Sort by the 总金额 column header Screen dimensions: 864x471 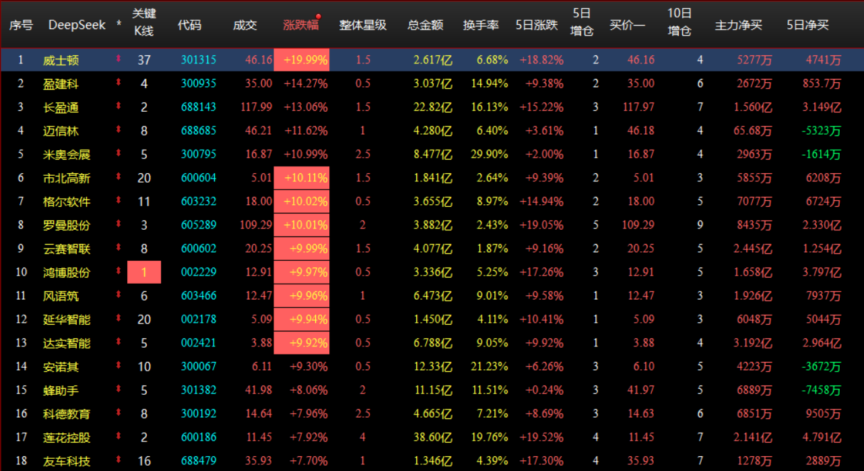tap(426, 25)
